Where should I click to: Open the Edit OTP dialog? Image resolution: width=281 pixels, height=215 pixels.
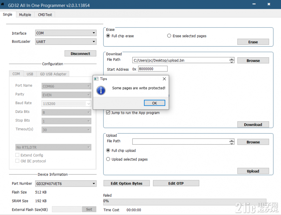[x=176, y=183]
